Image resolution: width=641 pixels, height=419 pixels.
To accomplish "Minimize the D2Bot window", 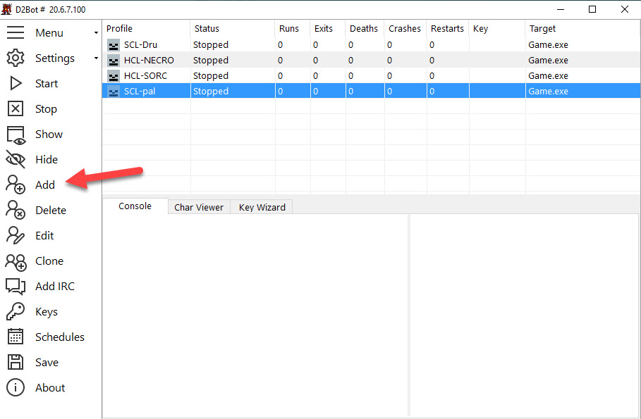I will [561, 9].
